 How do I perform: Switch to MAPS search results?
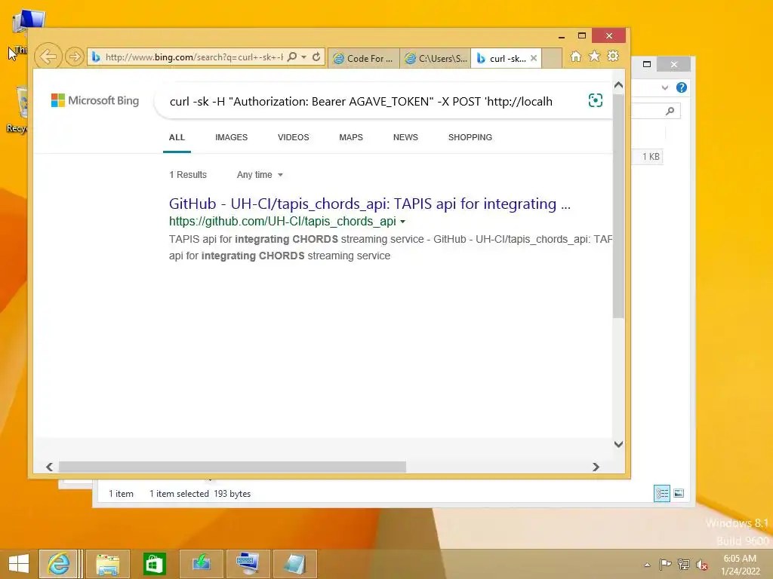[x=351, y=137]
